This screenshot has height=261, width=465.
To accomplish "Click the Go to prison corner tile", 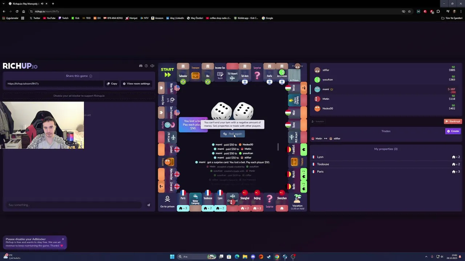I will pyautogui.click(x=167, y=202).
